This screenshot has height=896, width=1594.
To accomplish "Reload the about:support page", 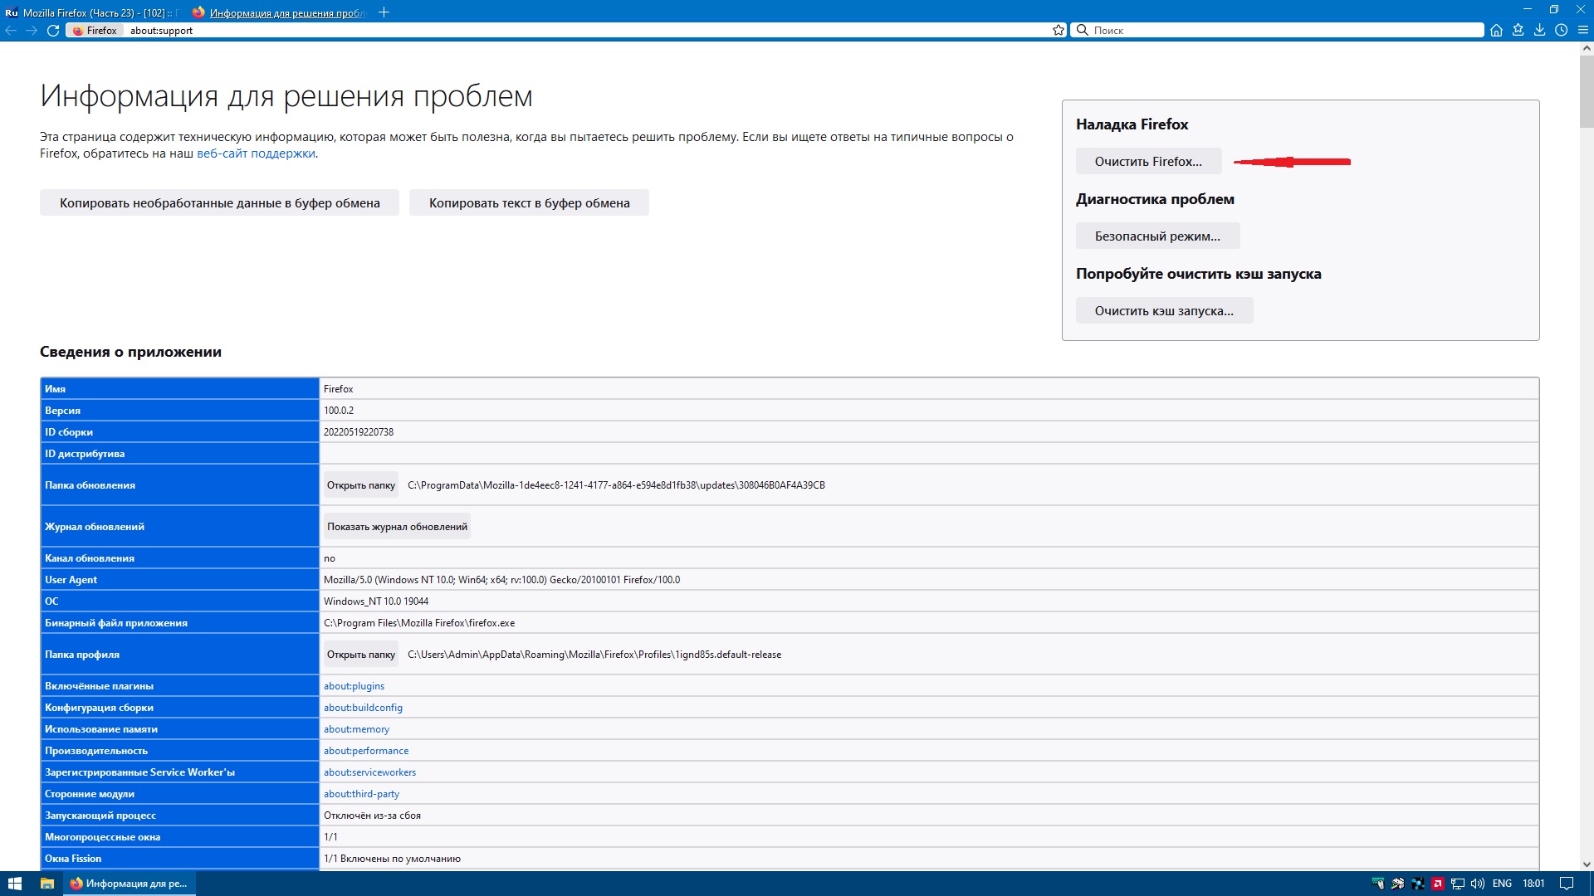I will click(x=53, y=30).
